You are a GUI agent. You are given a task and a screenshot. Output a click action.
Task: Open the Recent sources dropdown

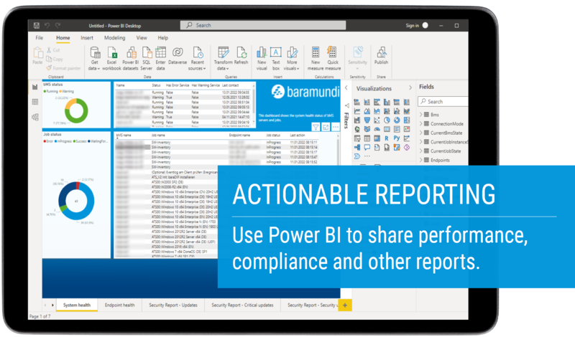[x=197, y=59]
